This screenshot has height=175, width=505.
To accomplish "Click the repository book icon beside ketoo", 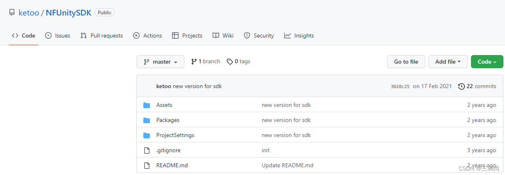I will [12, 13].
